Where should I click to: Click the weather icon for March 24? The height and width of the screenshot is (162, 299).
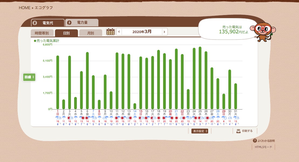point(194,118)
